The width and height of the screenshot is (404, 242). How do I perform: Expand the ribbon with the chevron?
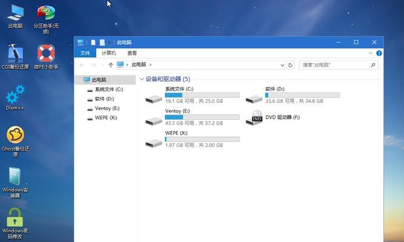(371, 53)
